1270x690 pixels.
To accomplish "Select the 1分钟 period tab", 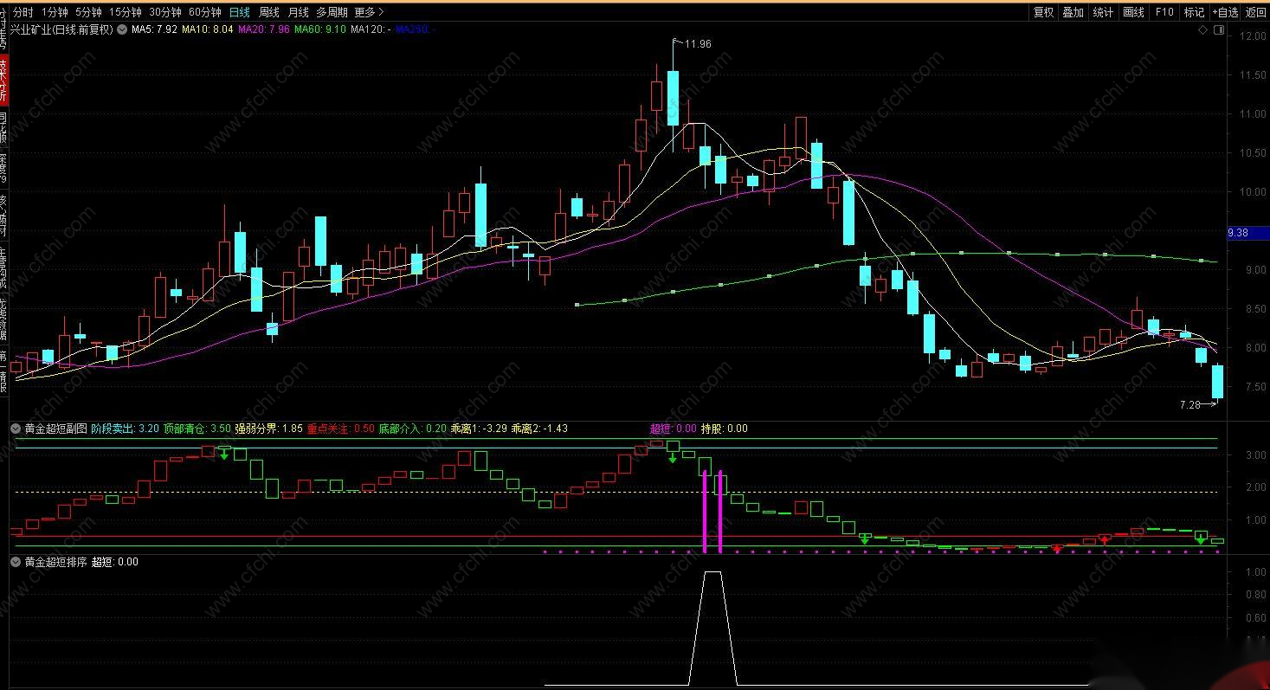I will point(55,12).
